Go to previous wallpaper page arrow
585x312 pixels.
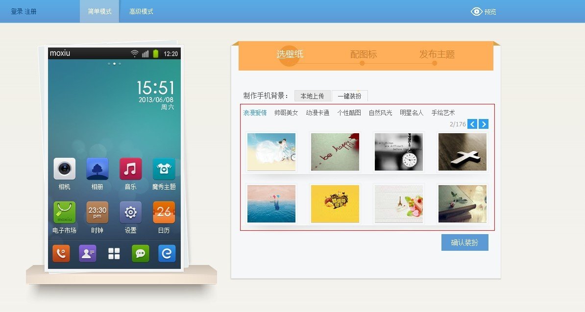click(472, 124)
